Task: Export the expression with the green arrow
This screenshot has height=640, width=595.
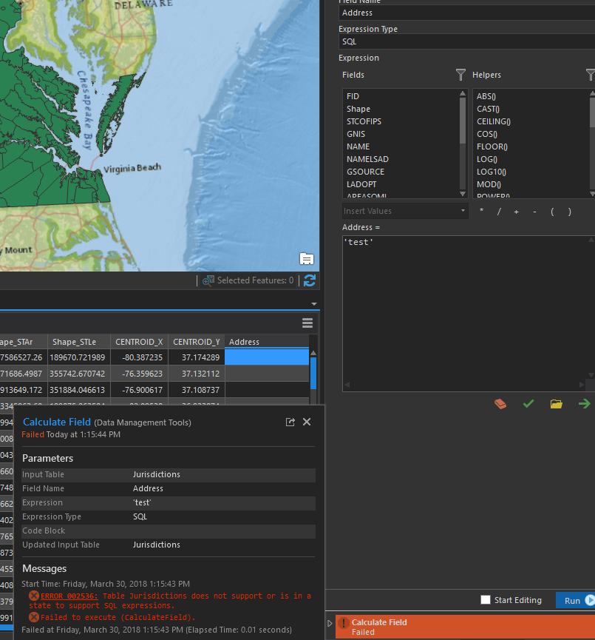Action: [584, 404]
